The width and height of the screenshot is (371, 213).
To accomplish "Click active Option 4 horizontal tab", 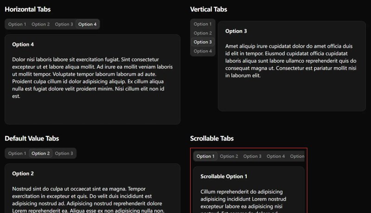I will coord(87,24).
